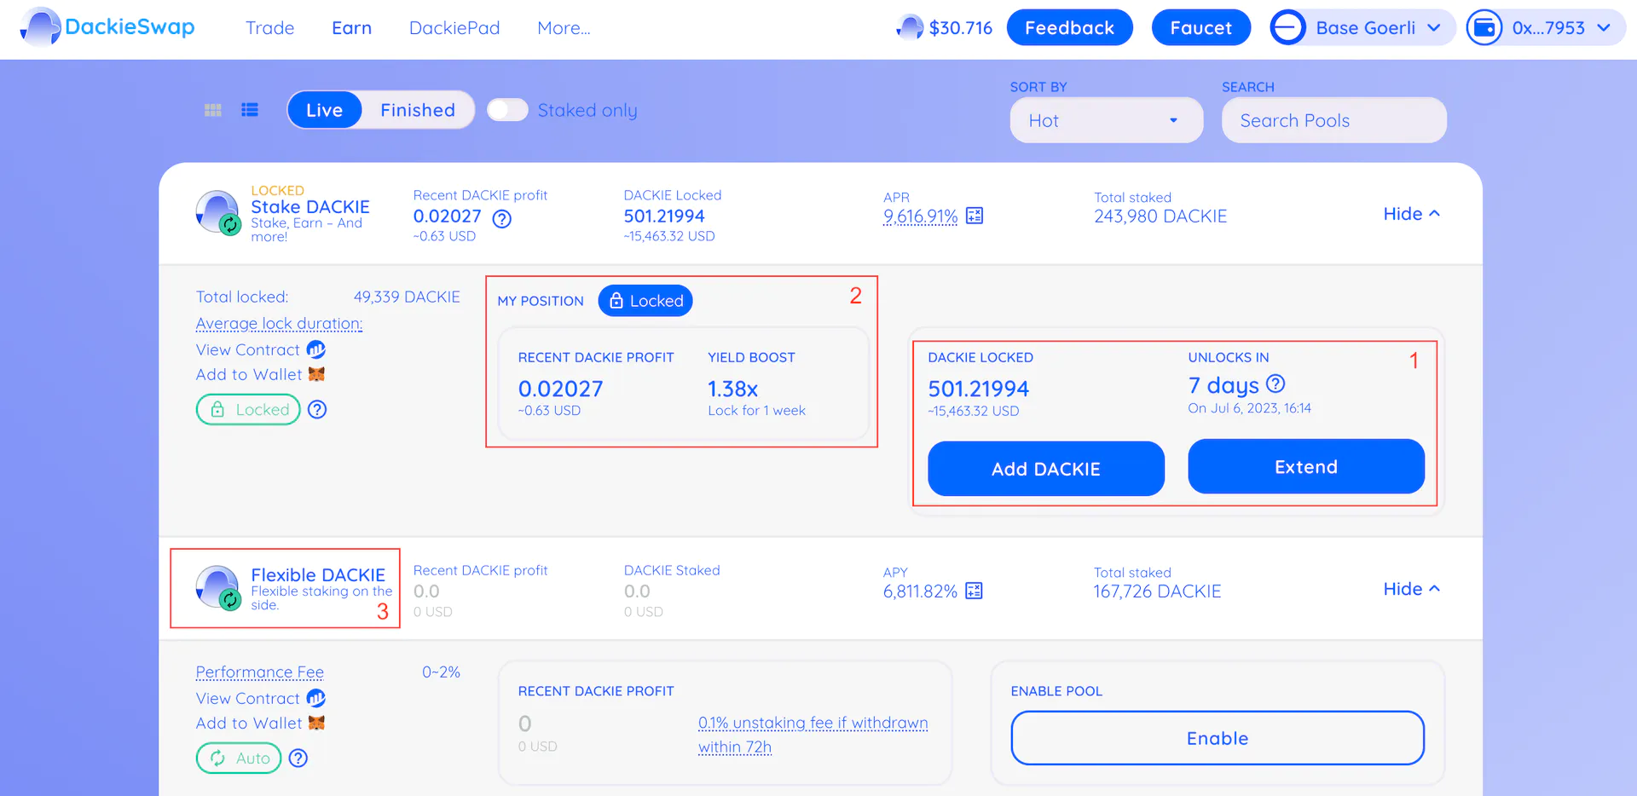The image size is (1637, 796).
Task: Collapse the Stake DACKIE pool with Hide
Action: [1411, 214]
